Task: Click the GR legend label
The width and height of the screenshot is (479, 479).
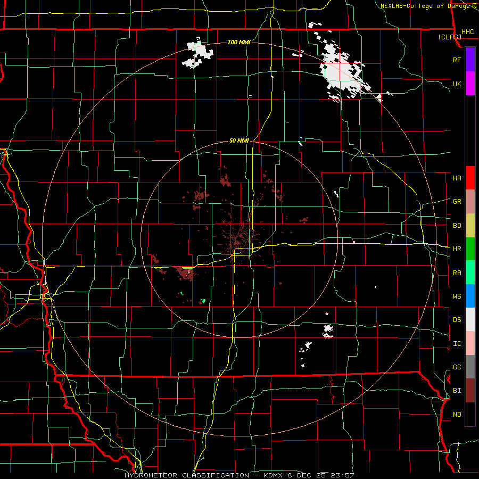Action: 457,202
